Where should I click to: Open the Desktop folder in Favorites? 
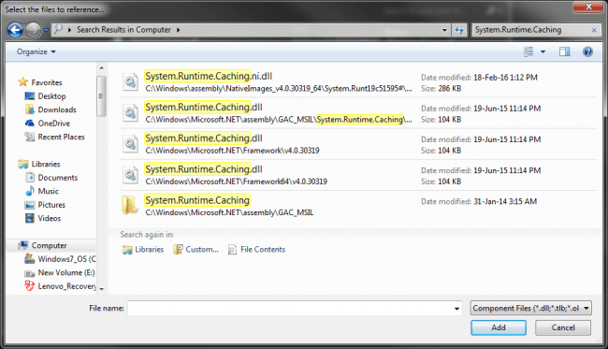click(51, 95)
